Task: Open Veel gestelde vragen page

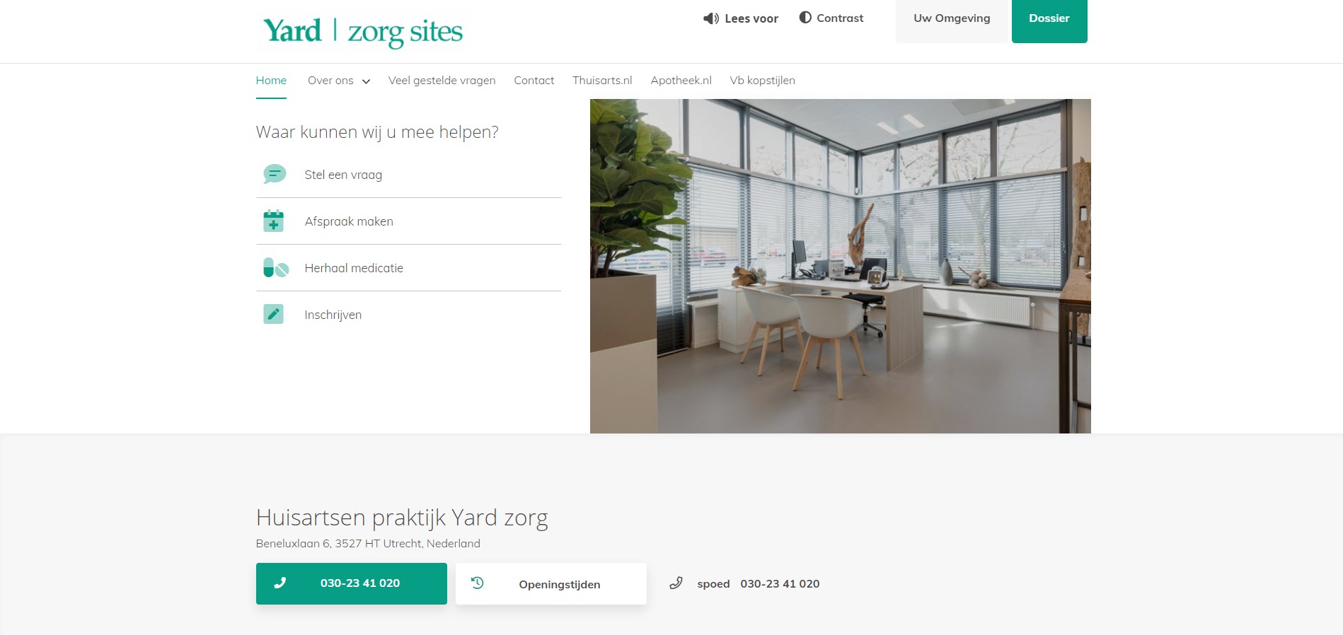Action: pyautogui.click(x=442, y=81)
